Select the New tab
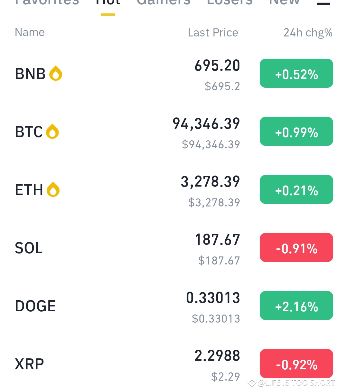The height and width of the screenshot is (390, 338). click(284, 3)
